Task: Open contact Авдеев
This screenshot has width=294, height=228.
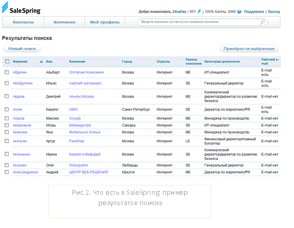Action: [x=19, y=97]
